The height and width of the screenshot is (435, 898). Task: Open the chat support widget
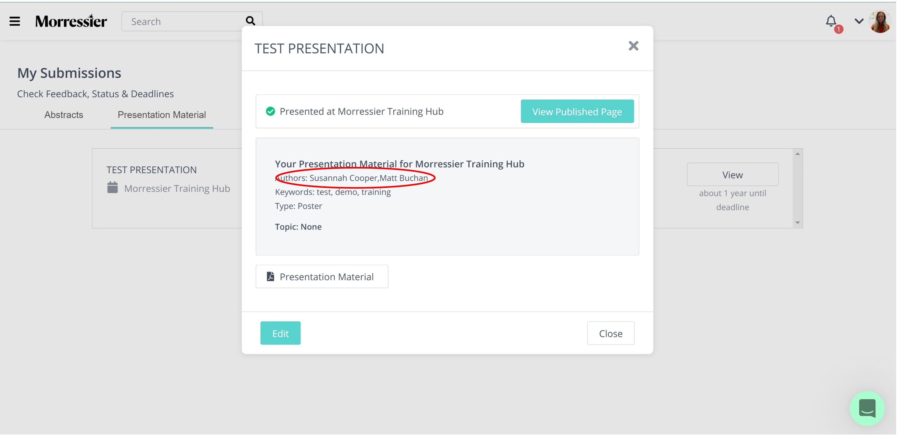tap(867, 409)
